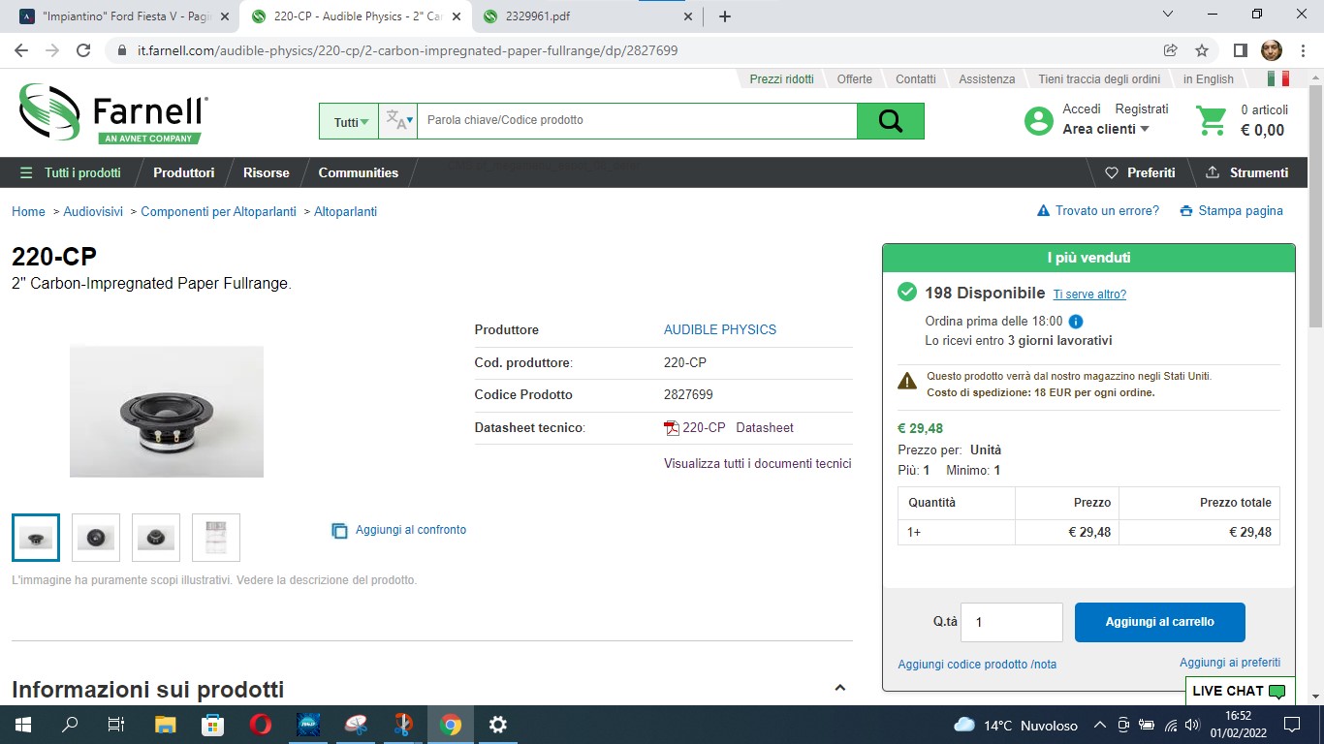Image resolution: width=1324 pixels, height=744 pixels.
Task: Open the notification center icon
Action: coord(1292,725)
